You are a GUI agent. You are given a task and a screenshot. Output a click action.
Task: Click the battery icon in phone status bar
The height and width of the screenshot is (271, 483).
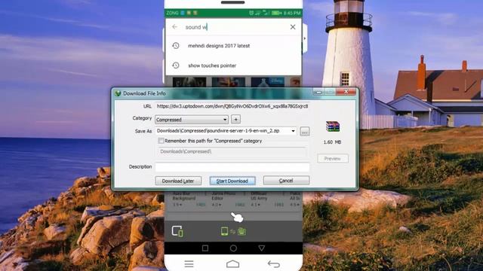tap(277, 13)
